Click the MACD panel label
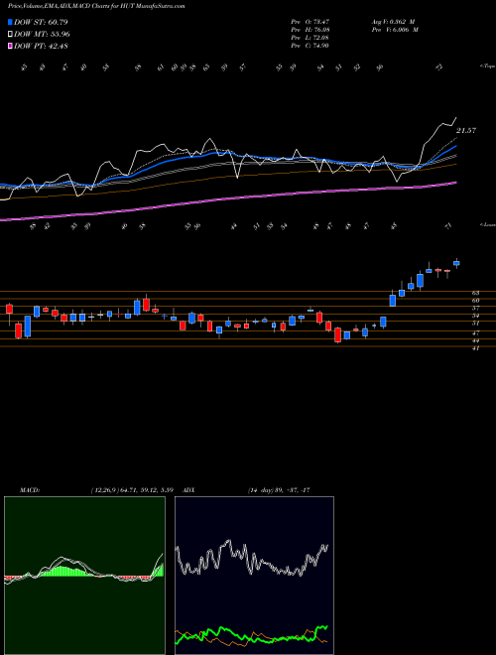496x655 pixels. 29,490
